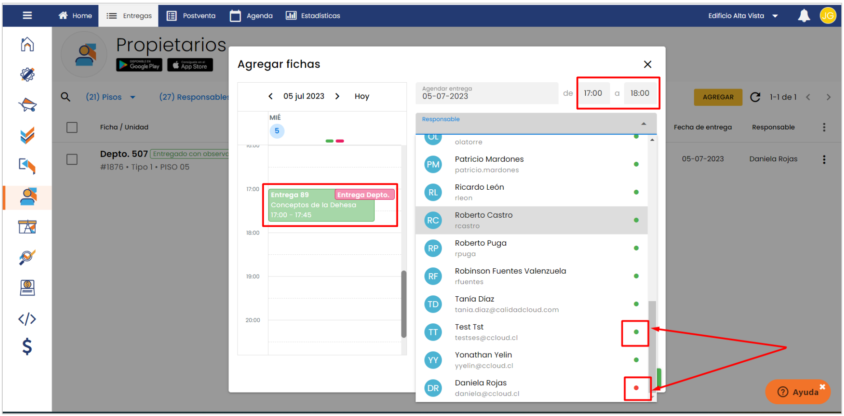Collapse the Responsable dropdown
This screenshot has width=844, height=416.
click(x=643, y=124)
